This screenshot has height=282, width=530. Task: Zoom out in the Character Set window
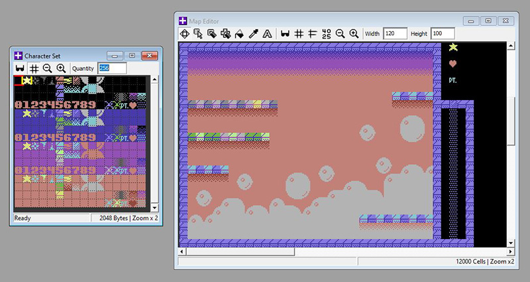47,68
